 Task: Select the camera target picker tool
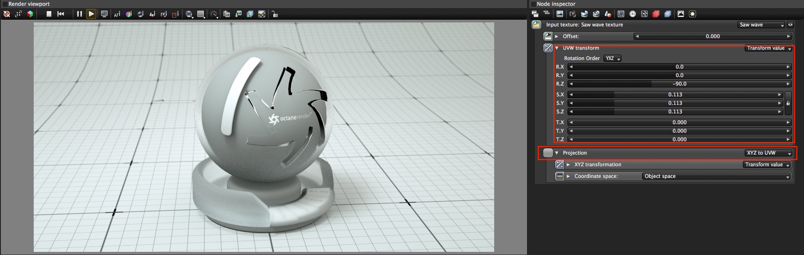click(x=164, y=14)
